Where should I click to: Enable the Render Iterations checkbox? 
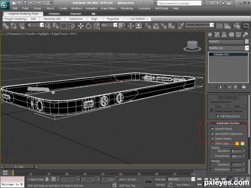coord(212,164)
